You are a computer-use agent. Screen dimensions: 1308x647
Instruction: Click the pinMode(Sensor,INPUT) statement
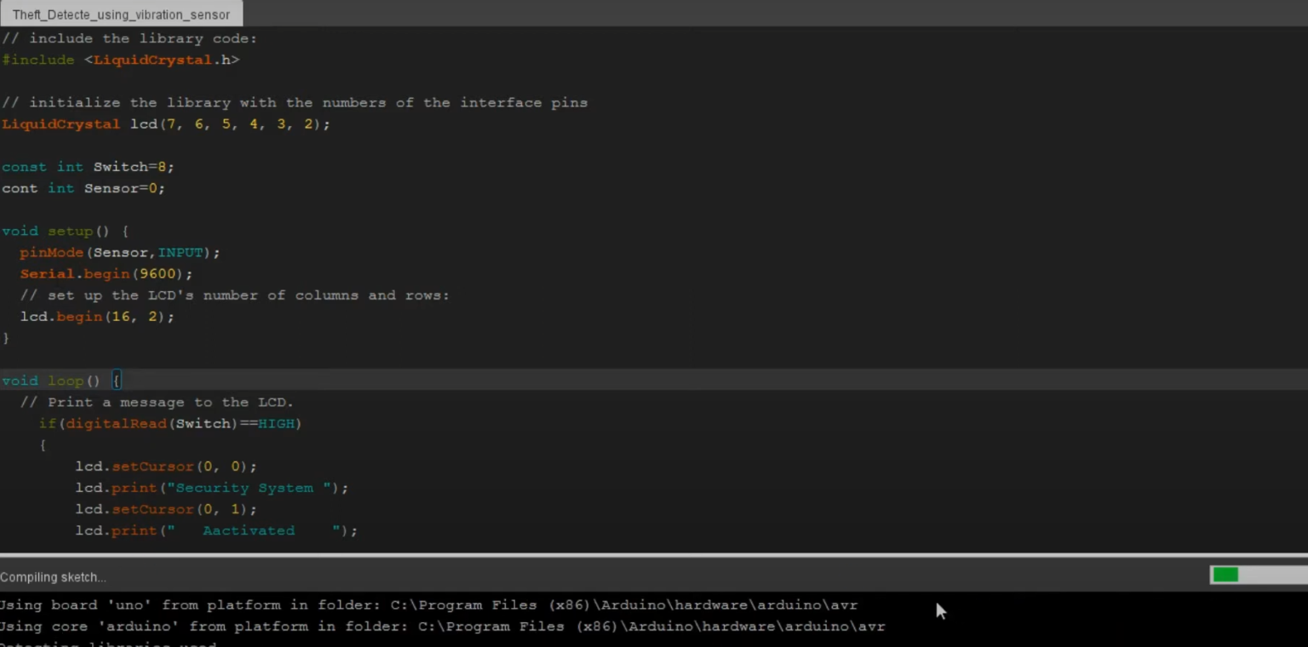pyautogui.click(x=119, y=253)
